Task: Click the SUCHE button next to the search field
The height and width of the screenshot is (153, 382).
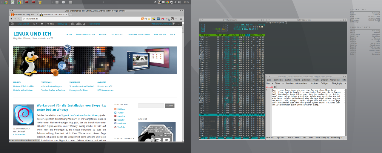Action: [x=170, y=106]
